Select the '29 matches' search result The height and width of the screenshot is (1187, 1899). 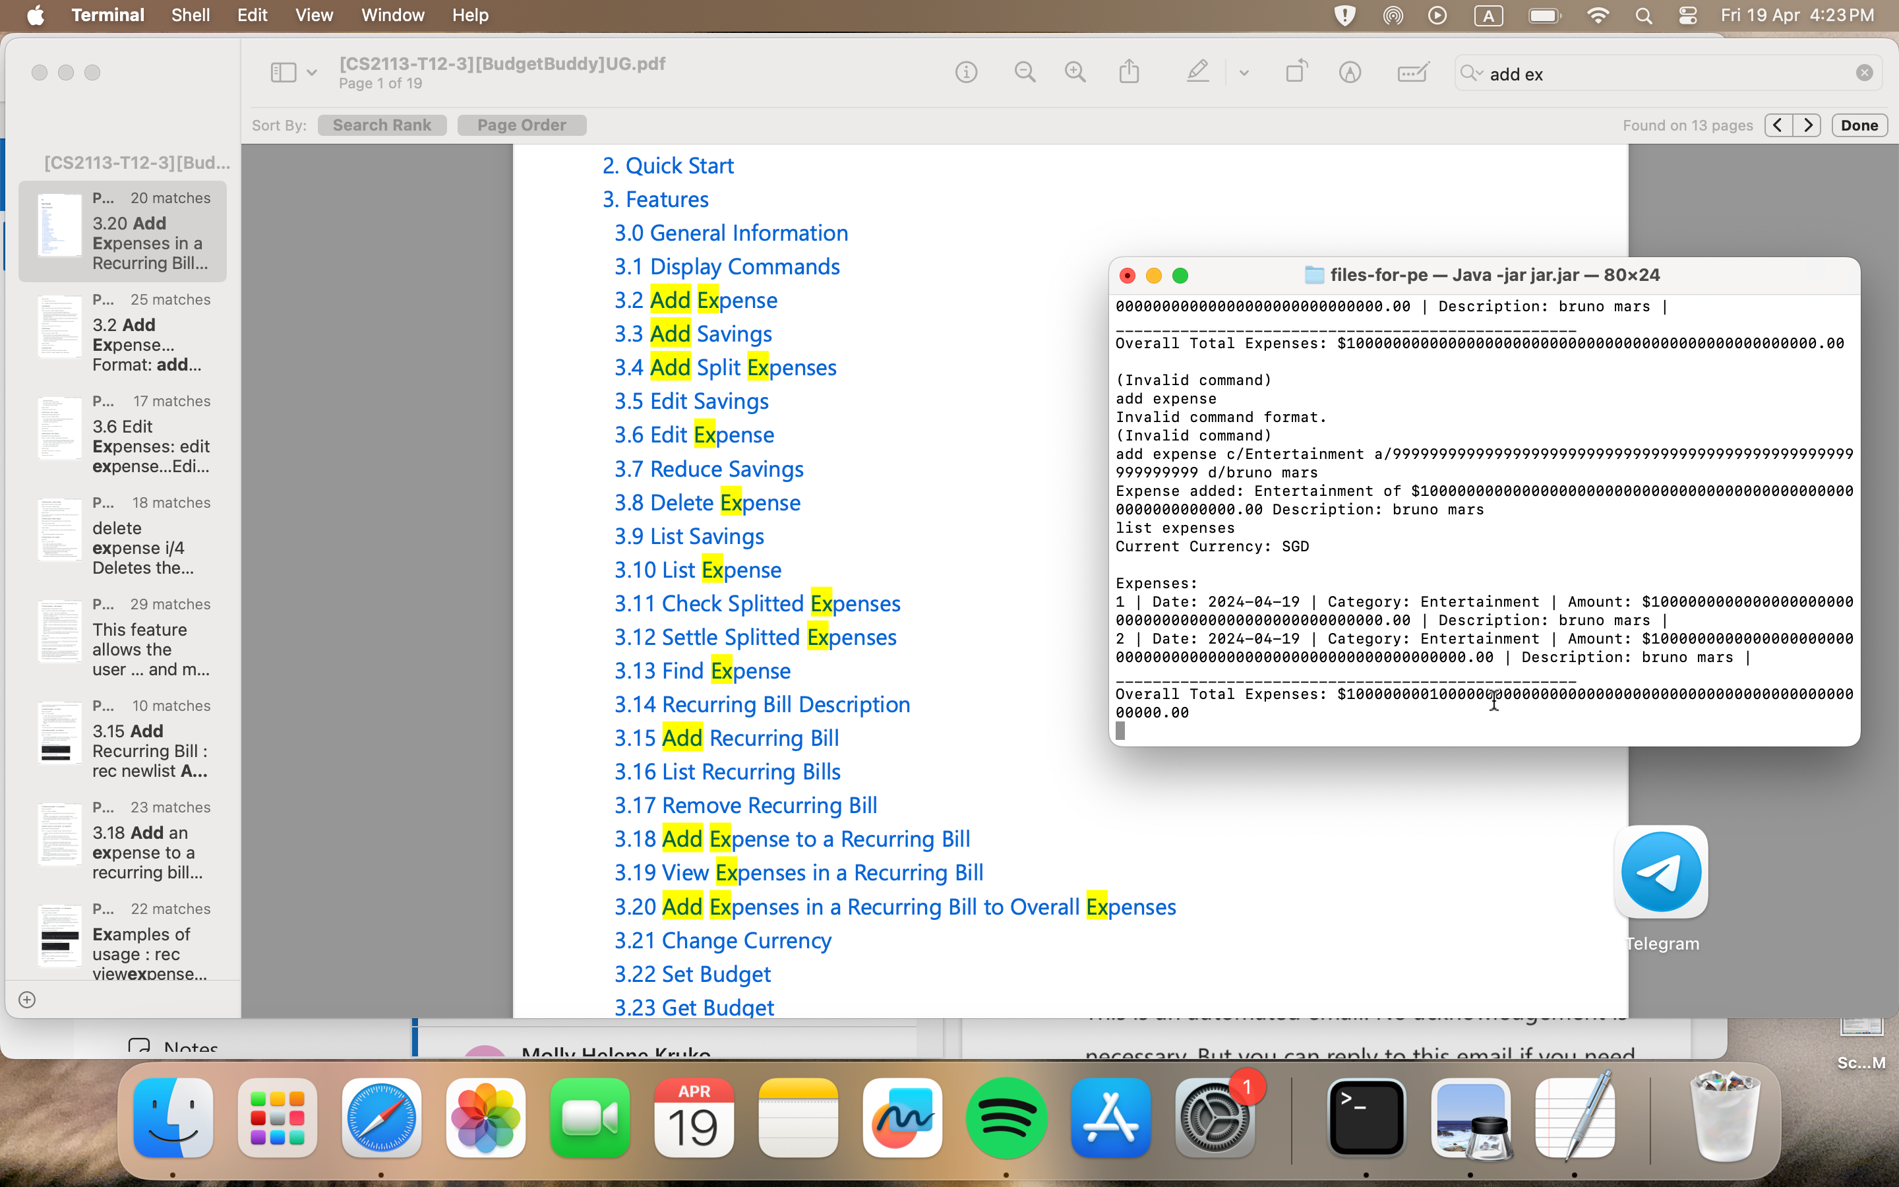point(123,638)
